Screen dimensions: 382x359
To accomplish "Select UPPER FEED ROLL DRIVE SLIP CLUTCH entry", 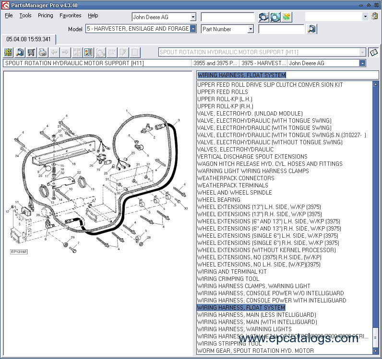I will (x=270, y=85).
